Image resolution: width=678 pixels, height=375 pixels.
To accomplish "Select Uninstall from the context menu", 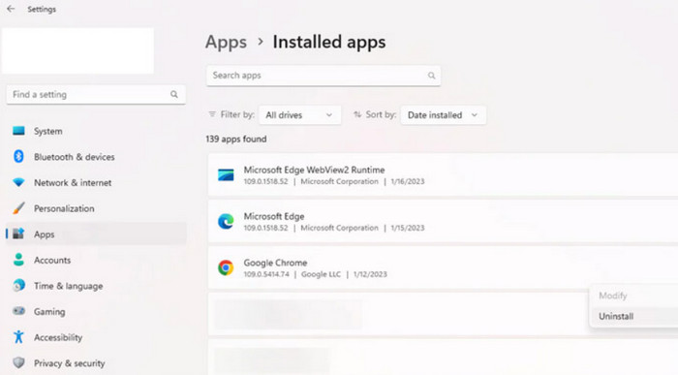I will point(633,316).
